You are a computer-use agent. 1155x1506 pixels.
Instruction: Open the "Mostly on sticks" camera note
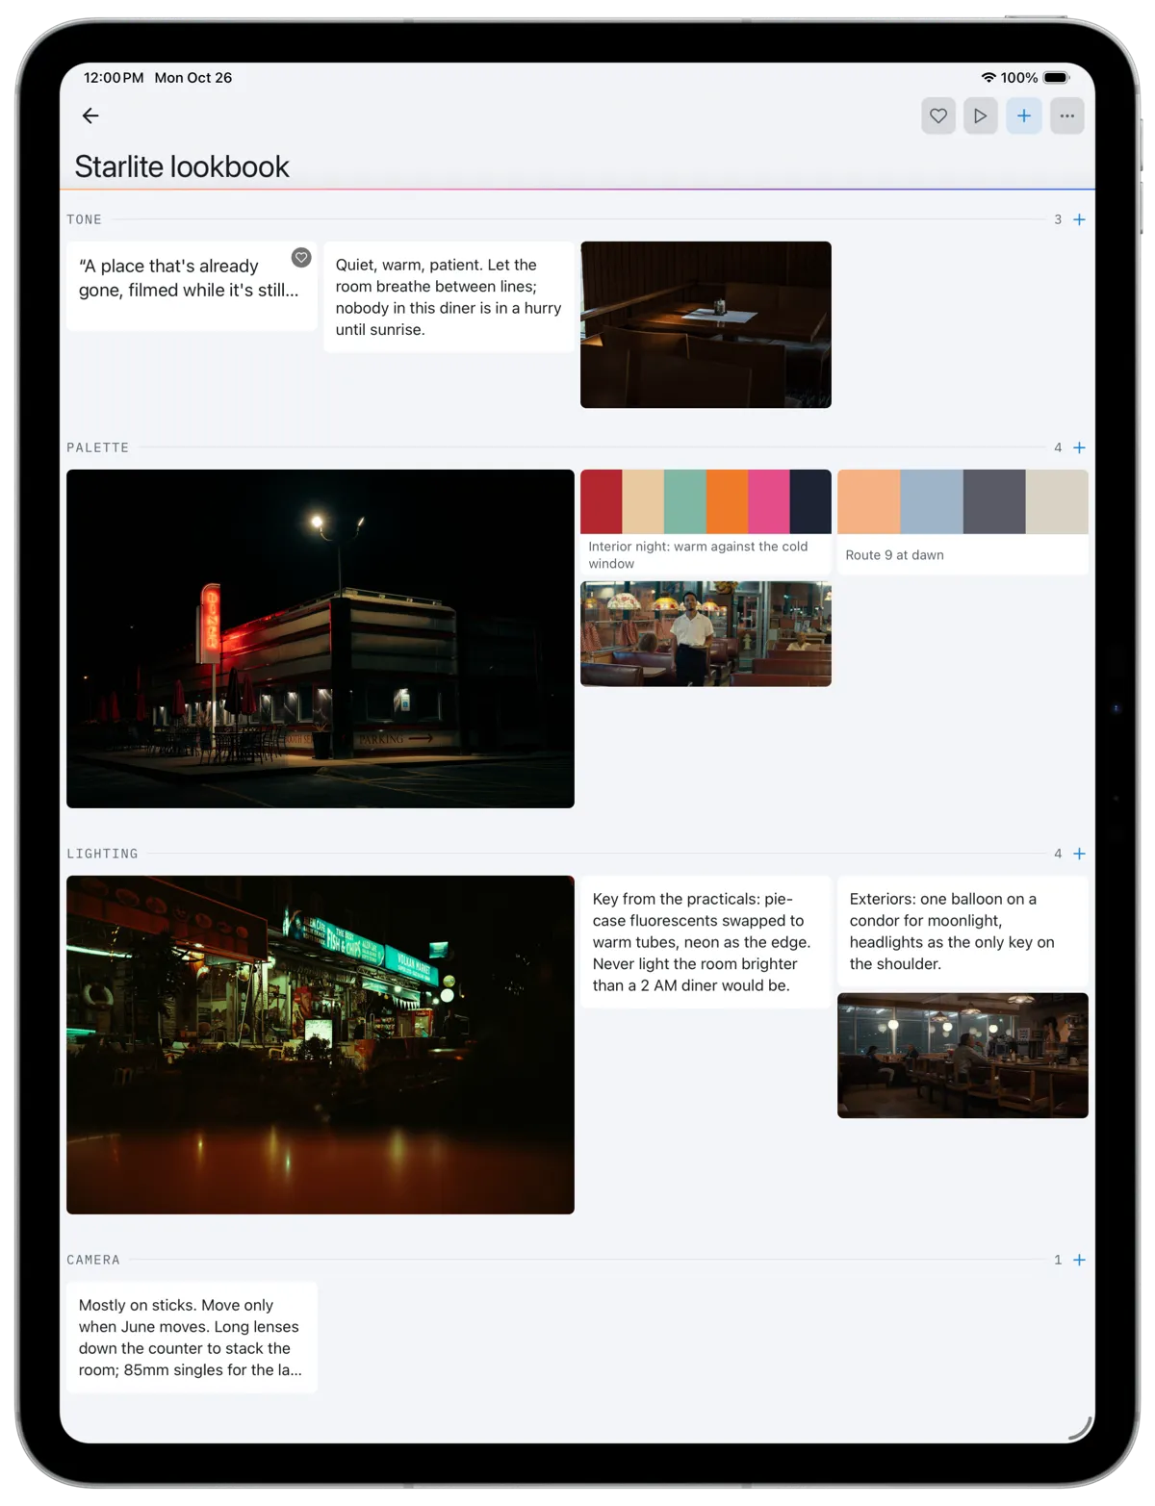(x=192, y=1338)
